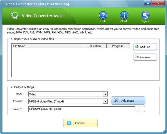167x134 pixels.
Task: Click the Video Converter Assist gear logo
Action: (x=15, y=16)
